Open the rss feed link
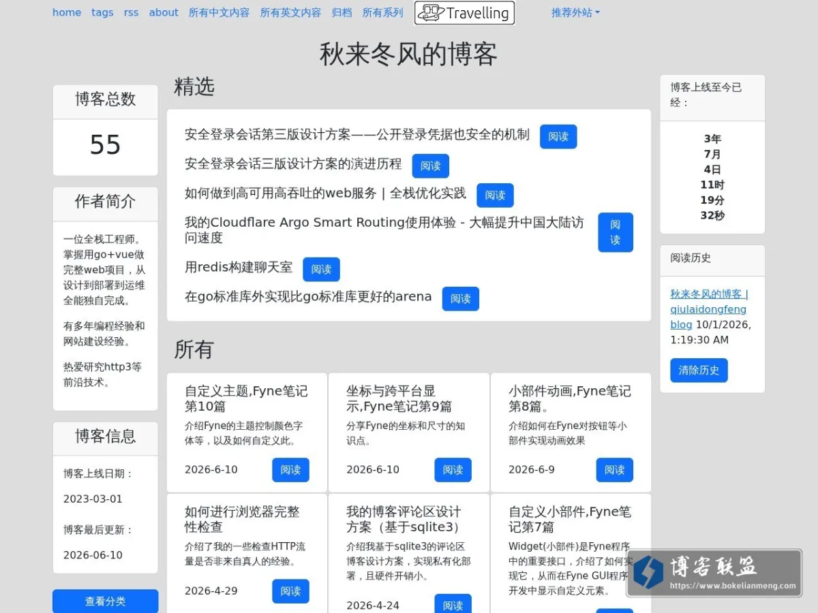Viewport: 818px width, 613px height. click(131, 12)
